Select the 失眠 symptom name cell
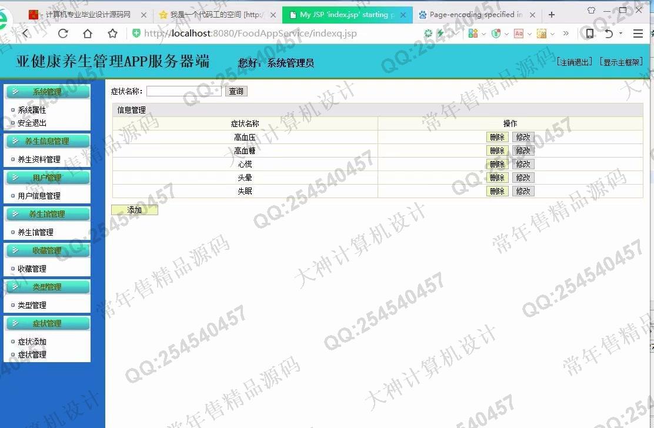 (245, 191)
